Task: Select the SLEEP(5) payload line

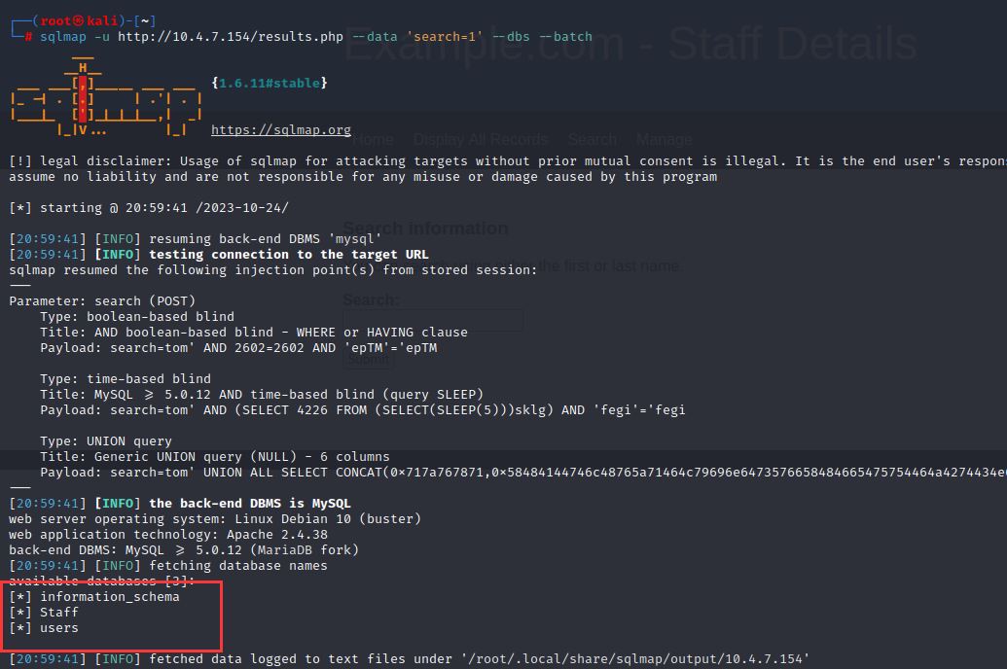Action: [363, 410]
